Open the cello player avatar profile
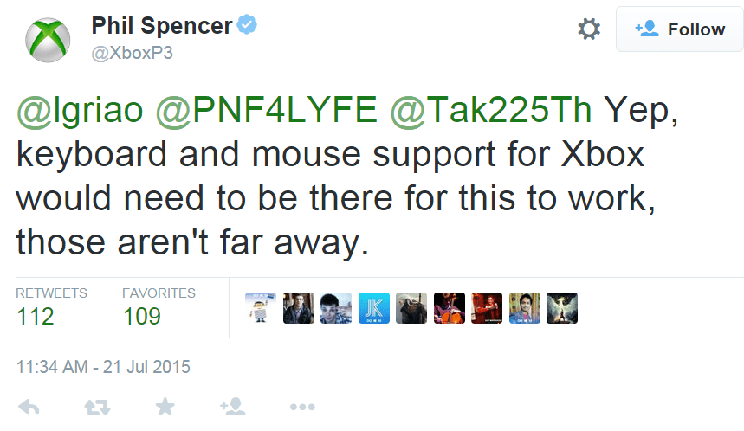The image size is (744, 431). click(x=450, y=307)
